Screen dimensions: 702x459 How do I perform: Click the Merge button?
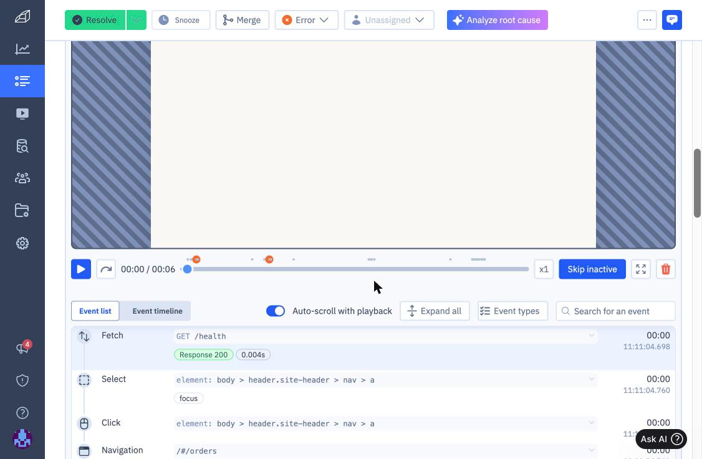[x=242, y=20]
